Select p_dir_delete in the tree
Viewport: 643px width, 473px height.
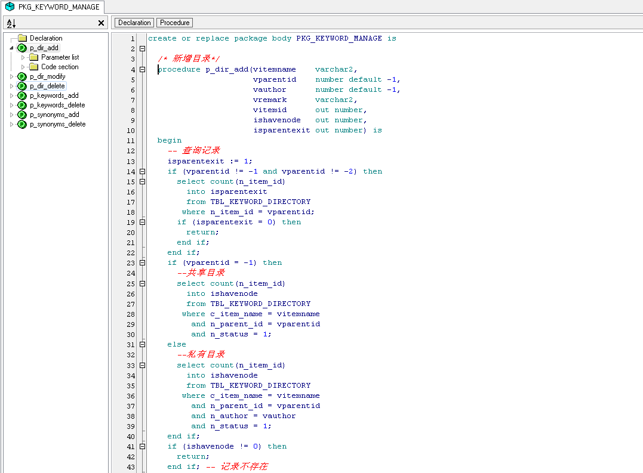47,86
